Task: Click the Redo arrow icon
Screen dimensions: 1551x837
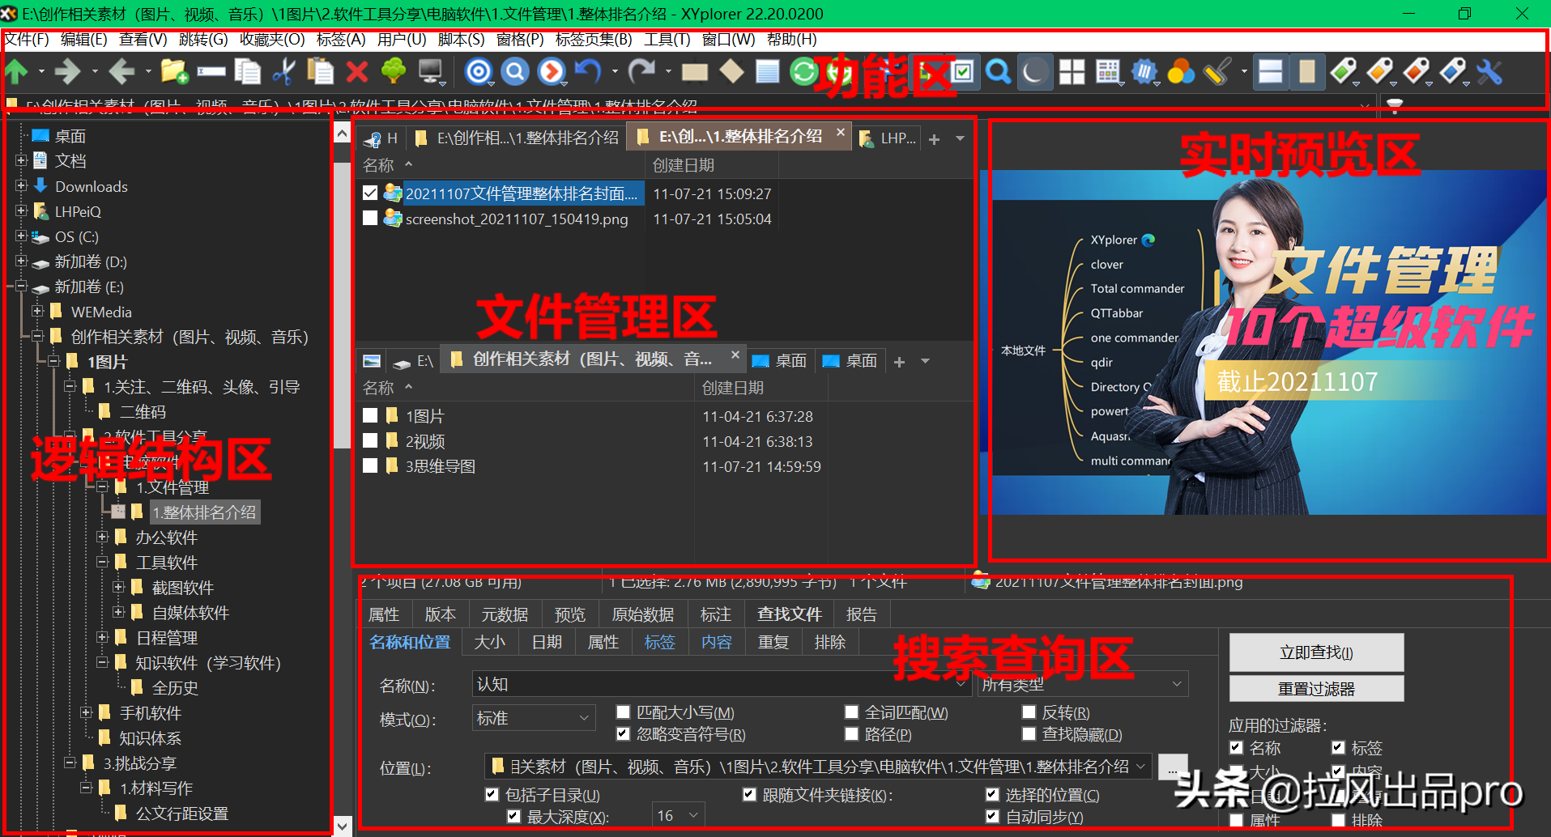Action: [x=642, y=71]
